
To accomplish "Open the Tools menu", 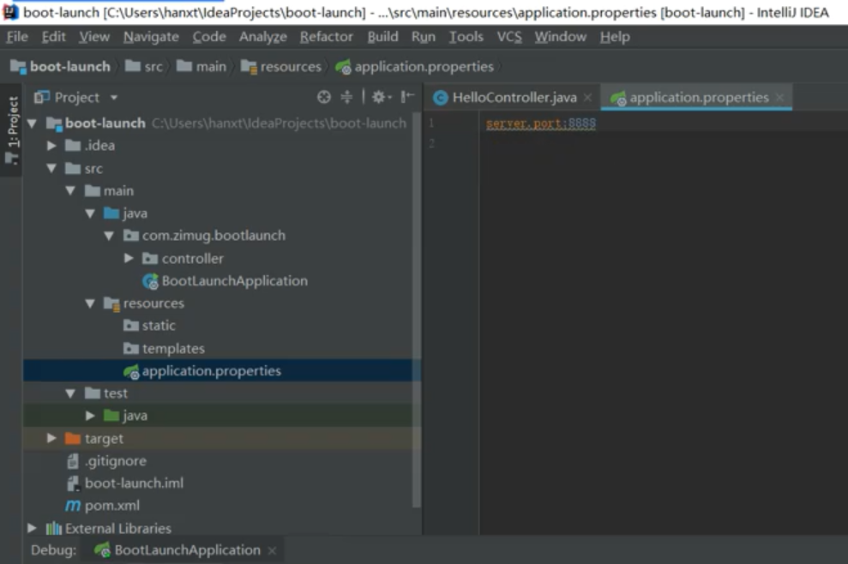I will (x=466, y=37).
